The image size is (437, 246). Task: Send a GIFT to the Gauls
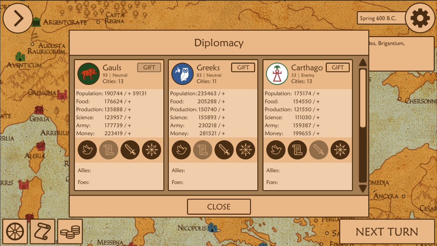coord(149,67)
